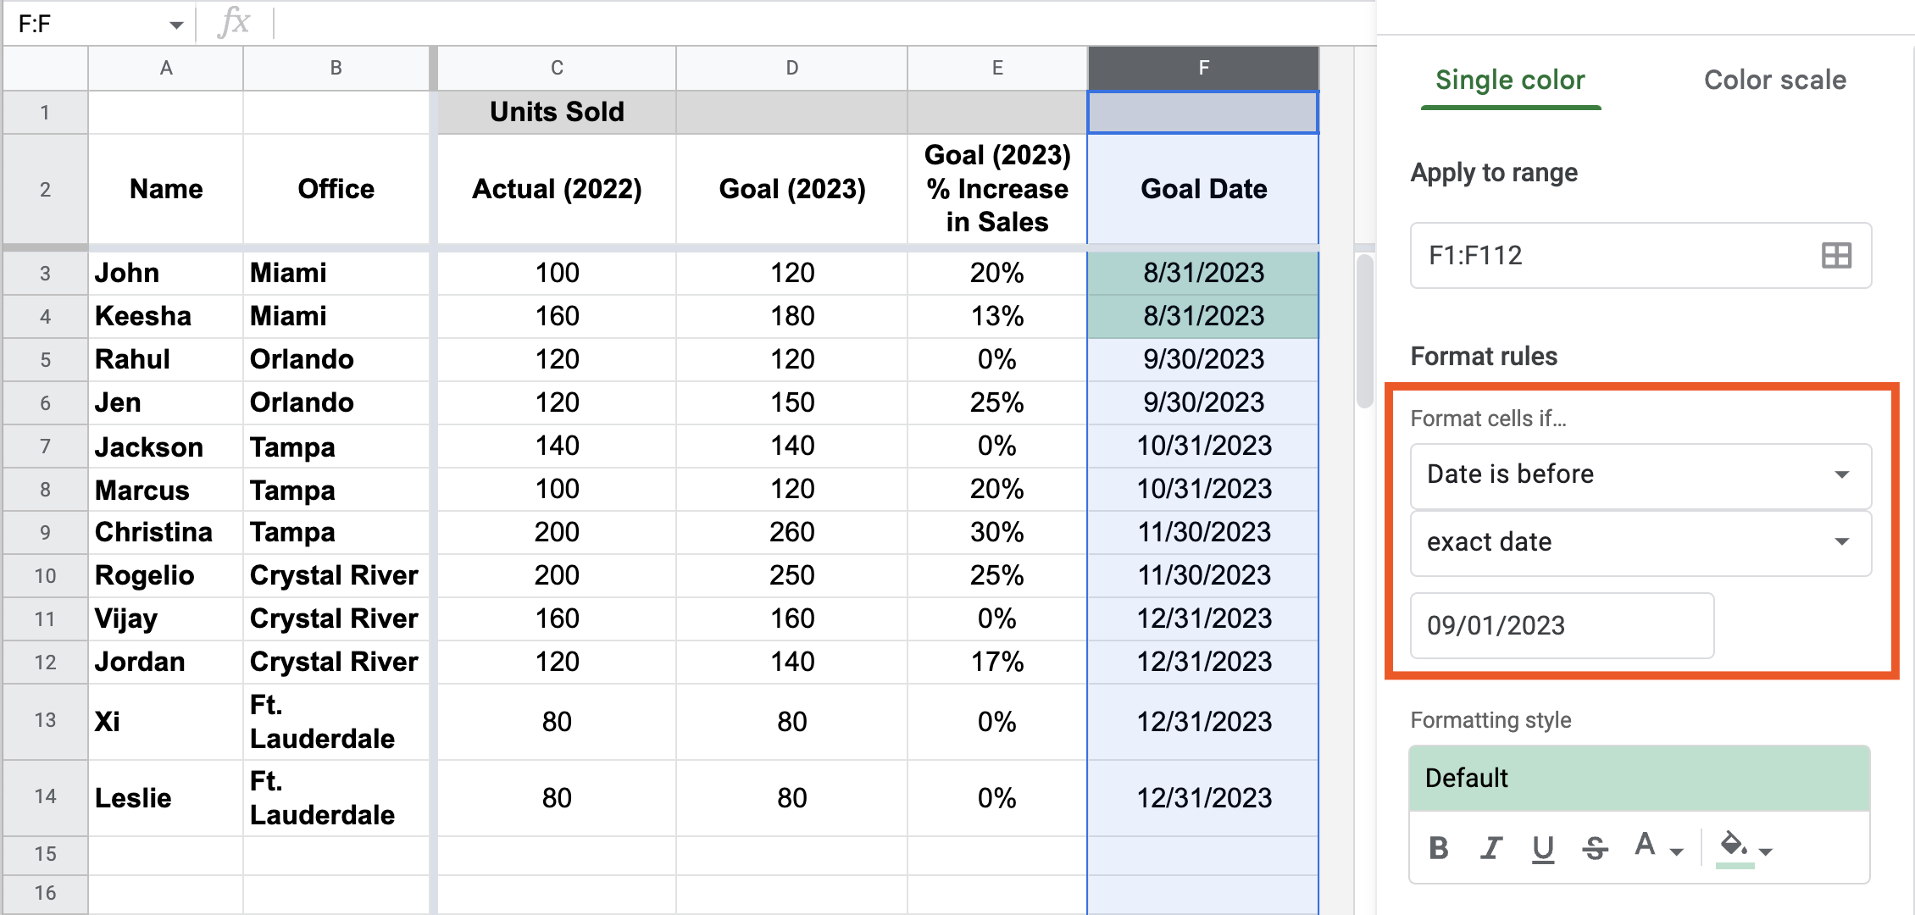
Task: Toggle underline in formatting style
Action: tap(1543, 848)
